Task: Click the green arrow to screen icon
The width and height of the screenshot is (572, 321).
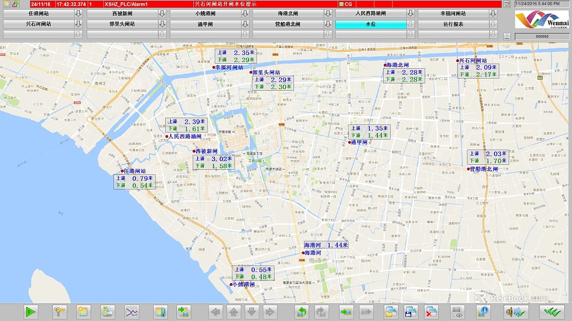Action: click(x=346, y=312)
